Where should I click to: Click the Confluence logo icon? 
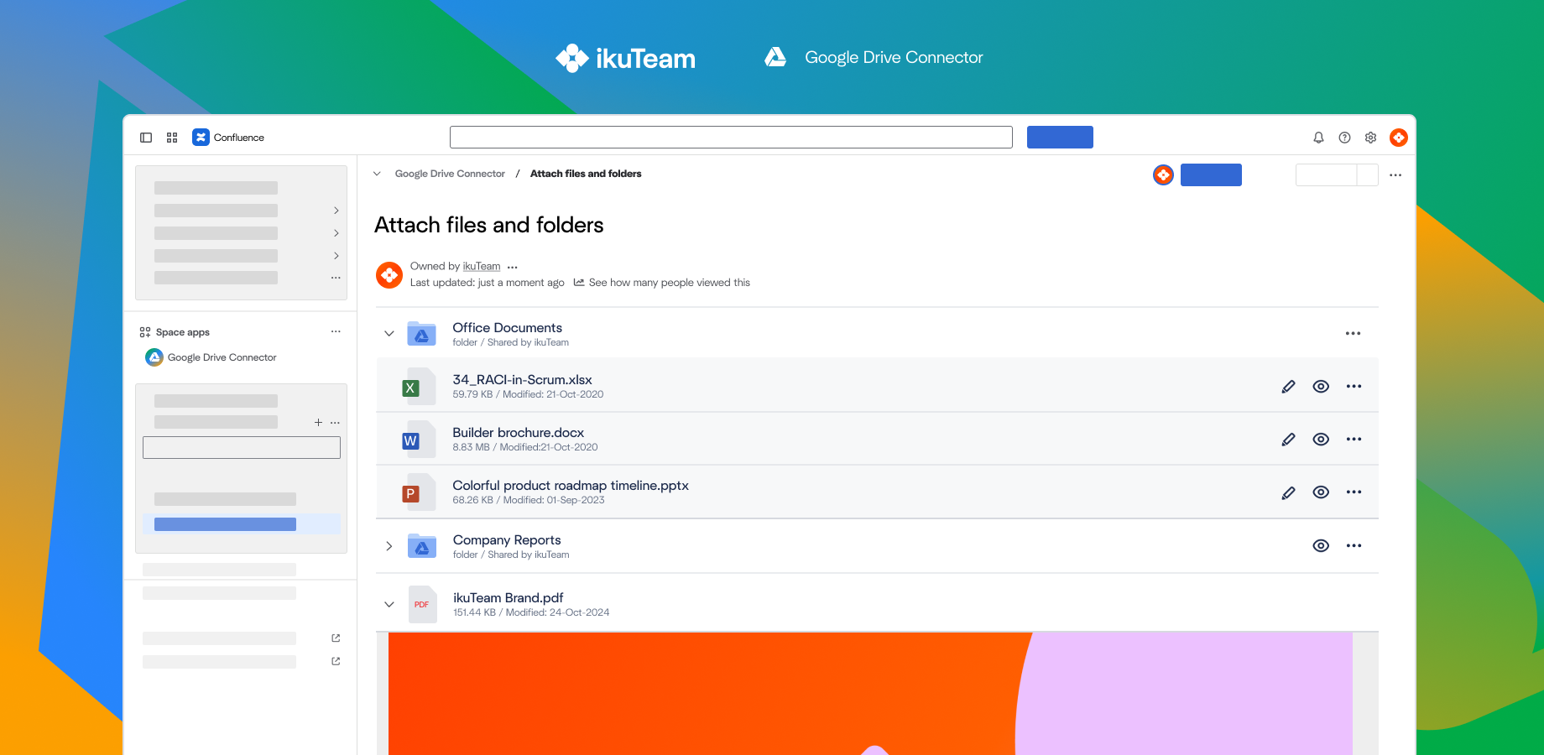tap(201, 137)
